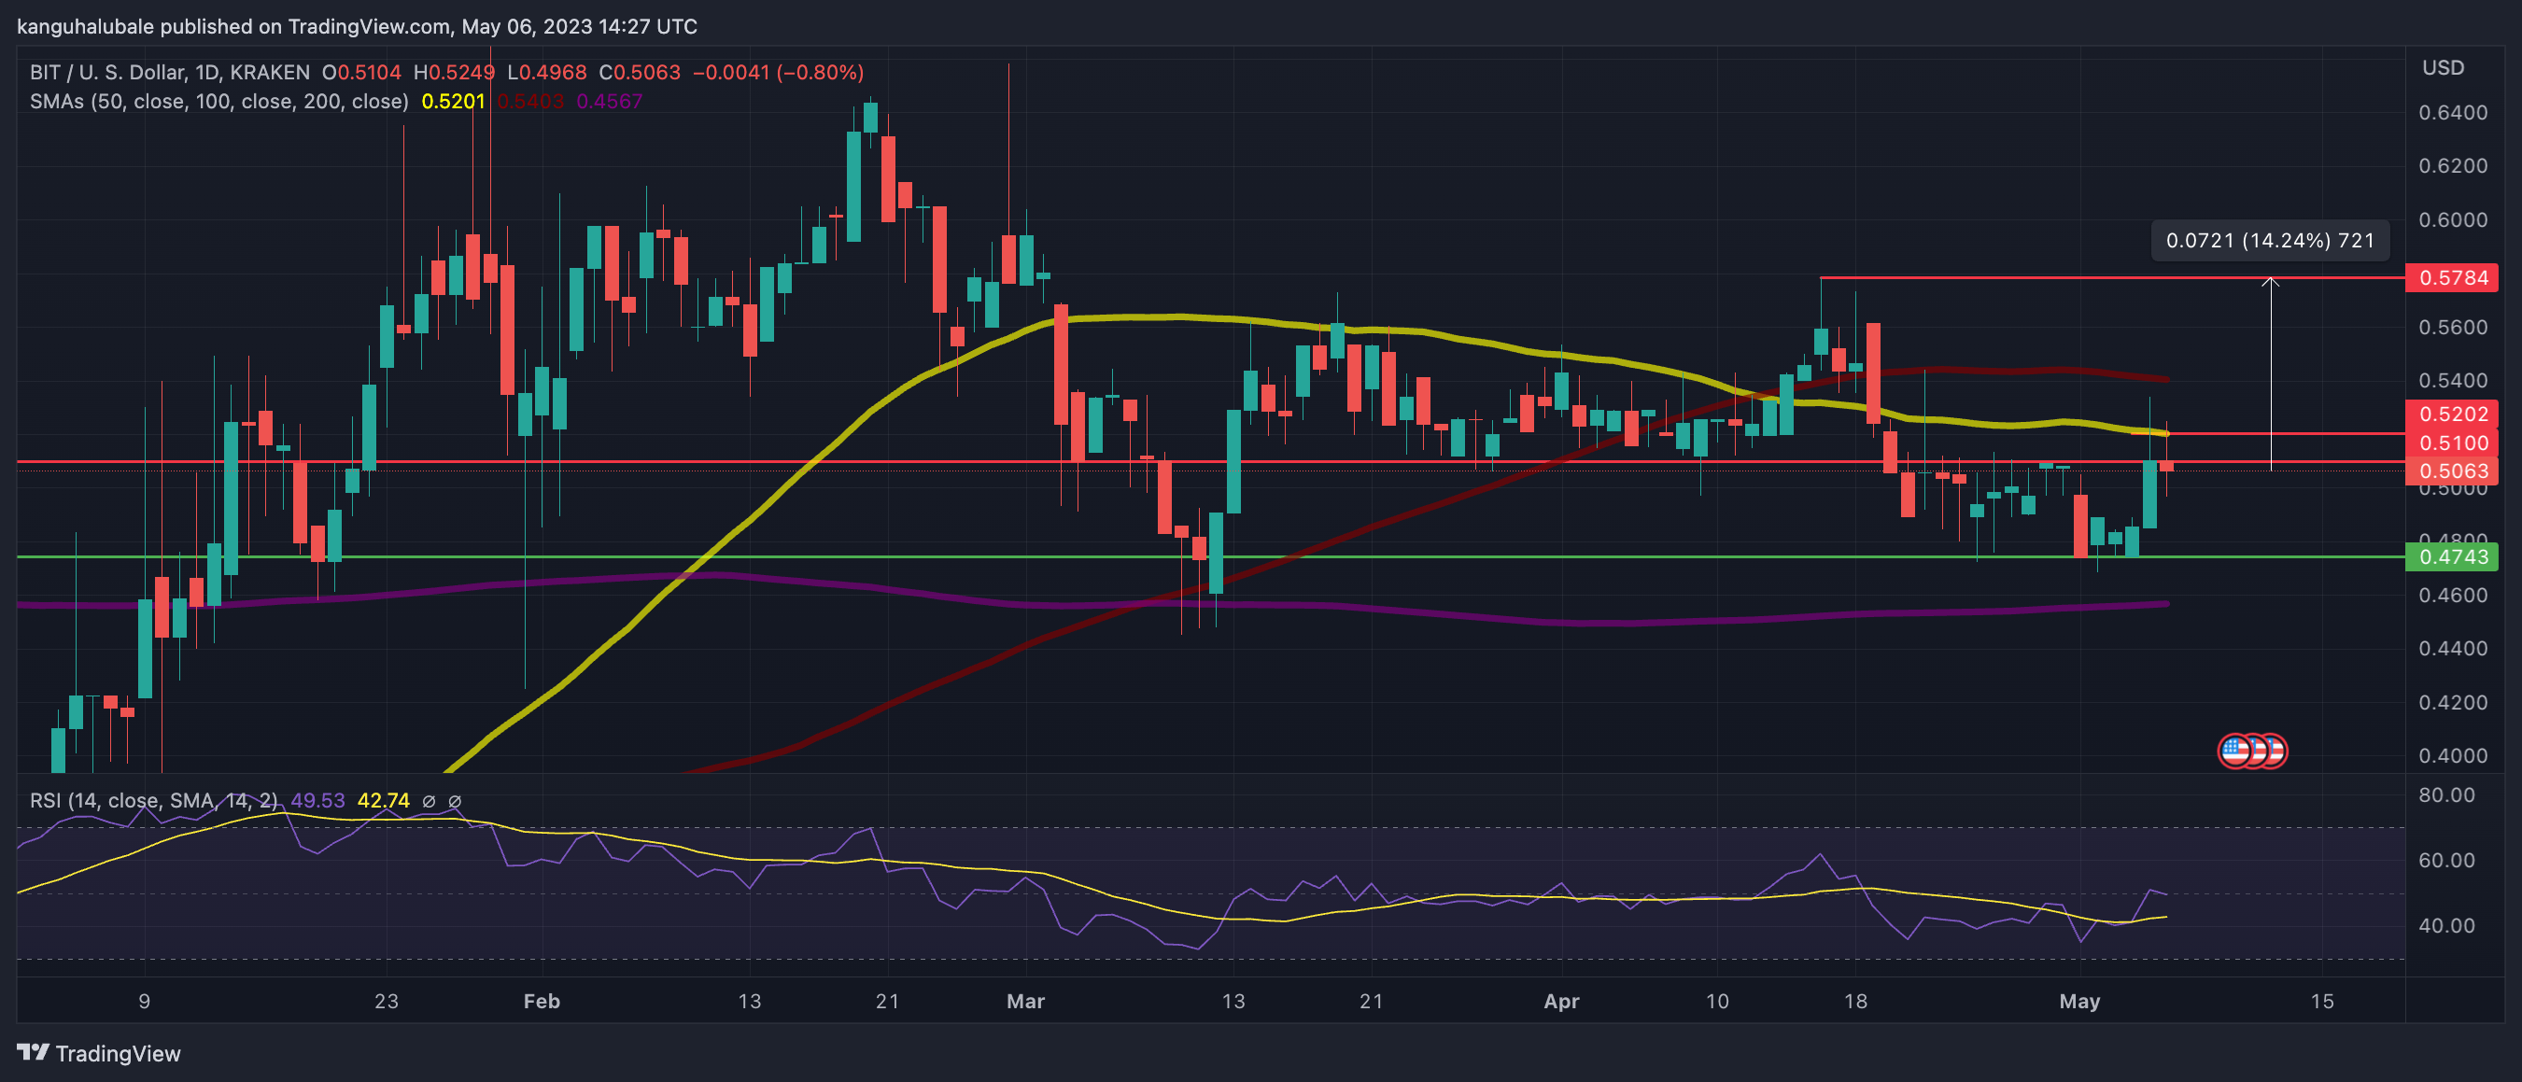Viewport: 2522px width, 1082px height.
Task: Click the low price L0.4968 in header
Action: 546,73
